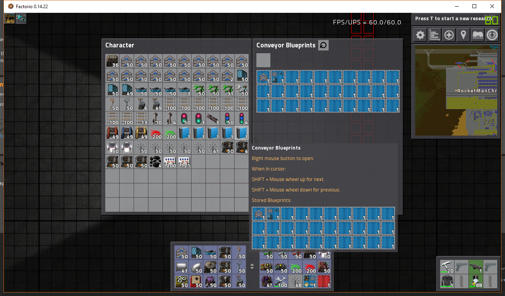
Task: Select the first blueprint in the Conveyor Blueprints grid
Action: point(263,77)
